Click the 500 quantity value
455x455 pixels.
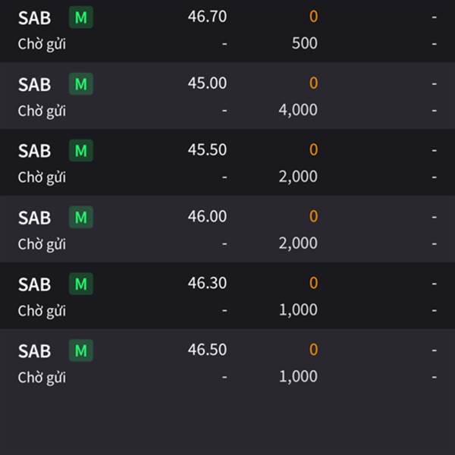(x=304, y=43)
